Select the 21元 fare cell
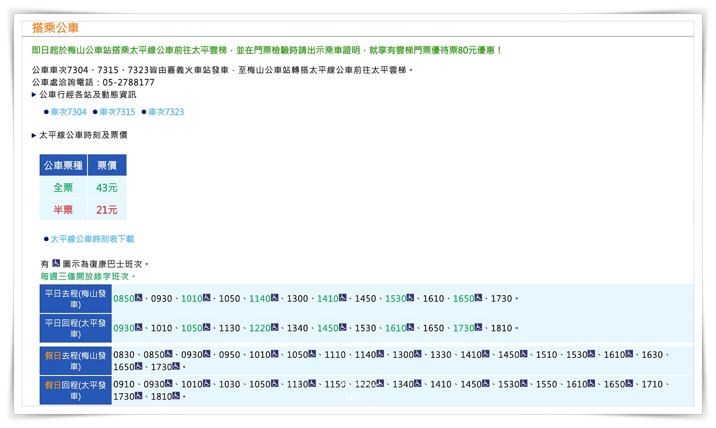This screenshot has height=428, width=716. 107,209
